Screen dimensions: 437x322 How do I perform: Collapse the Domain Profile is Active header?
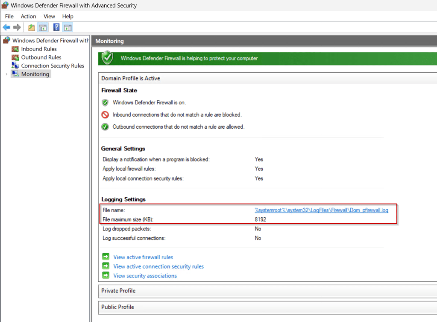pos(130,78)
